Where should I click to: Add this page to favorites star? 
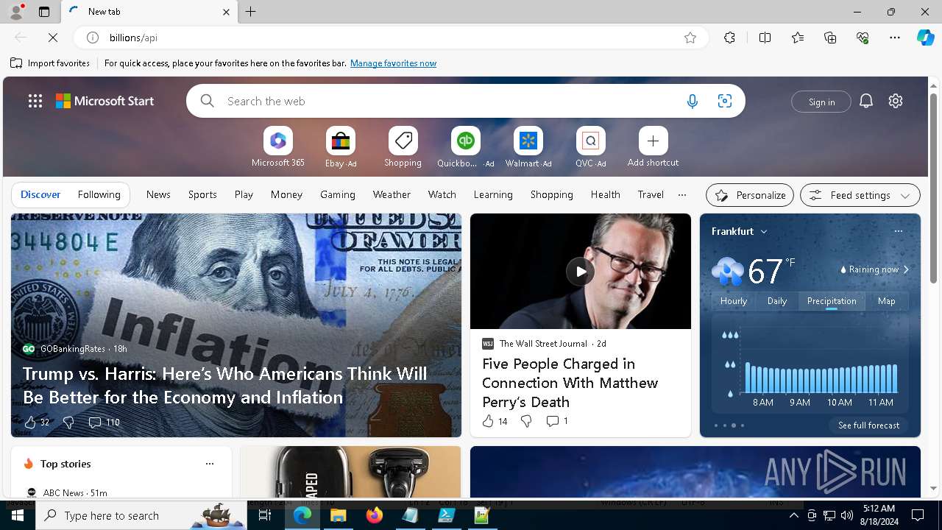[x=690, y=38]
